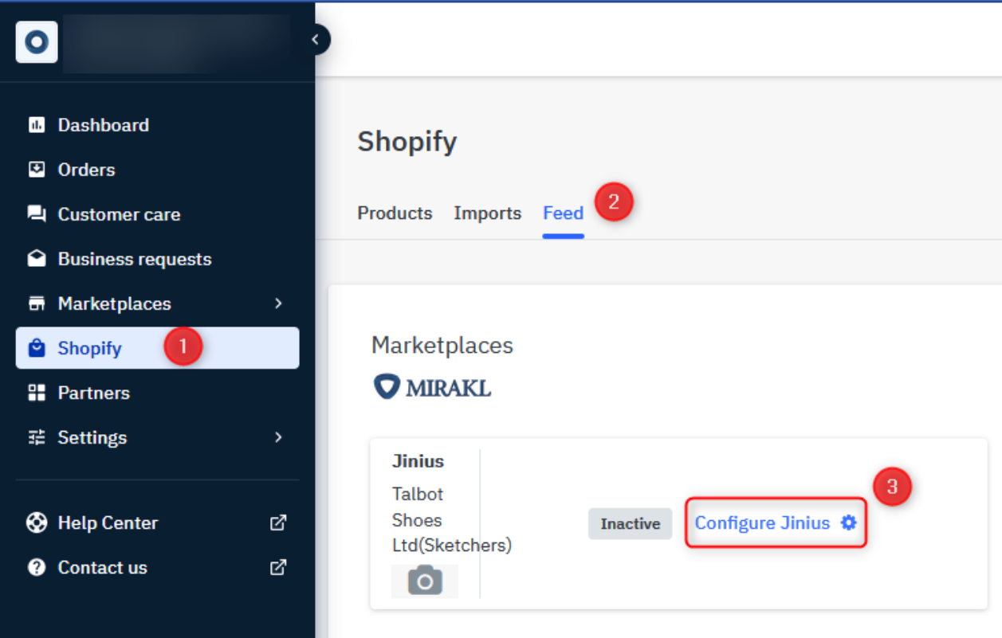
Task: Open the Dashboard menu item
Action: pyautogui.click(x=103, y=125)
